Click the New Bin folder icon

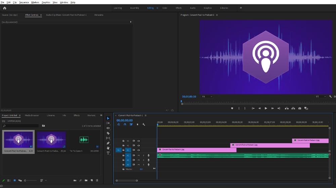click(x=86, y=181)
